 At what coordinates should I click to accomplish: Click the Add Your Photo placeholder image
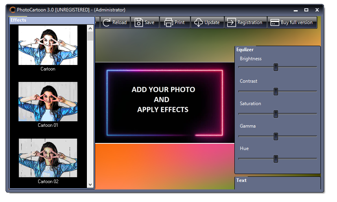point(164,102)
